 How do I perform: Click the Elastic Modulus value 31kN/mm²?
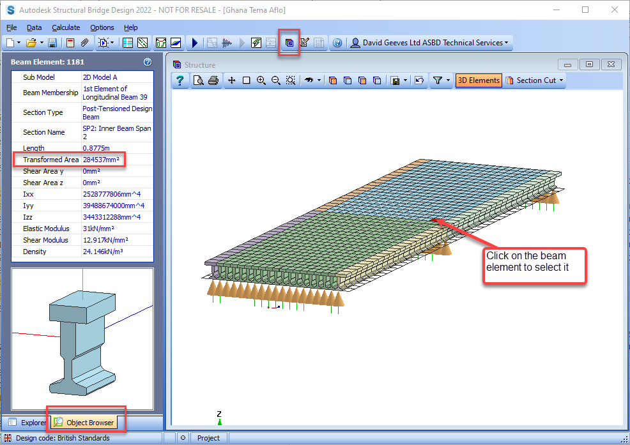(98, 229)
